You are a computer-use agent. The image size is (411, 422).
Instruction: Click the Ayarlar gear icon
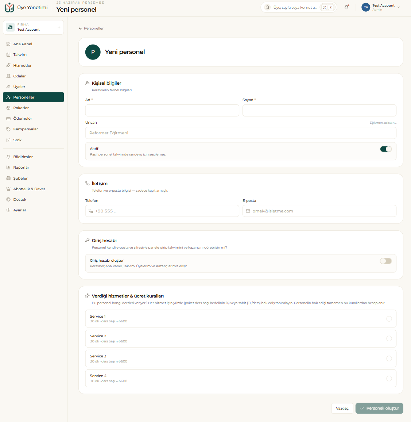pyautogui.click(x=8, y=210)
